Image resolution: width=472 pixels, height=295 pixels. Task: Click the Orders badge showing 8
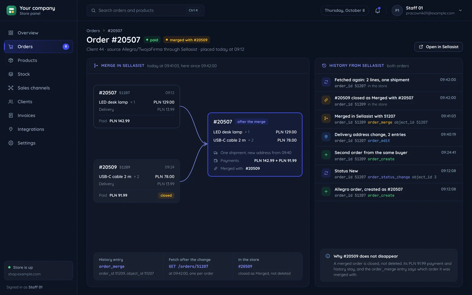click(66, 47)
